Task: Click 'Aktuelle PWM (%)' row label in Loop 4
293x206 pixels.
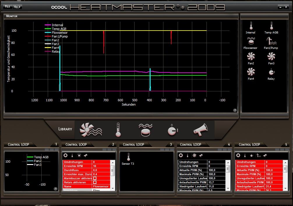Action: (193, 170)
